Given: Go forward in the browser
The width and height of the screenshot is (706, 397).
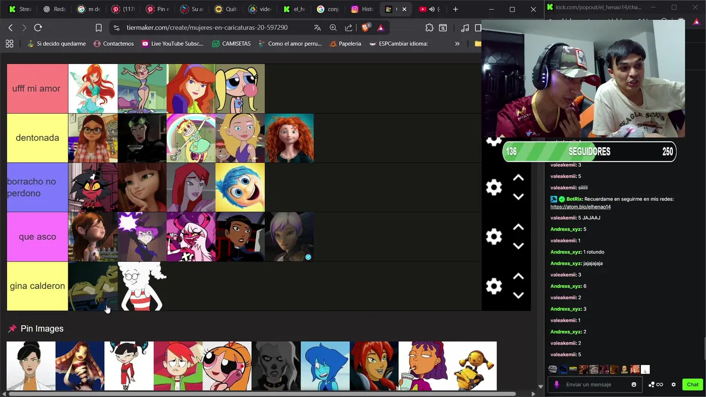Looking at the screenshot, I should (x=24, y=28).
